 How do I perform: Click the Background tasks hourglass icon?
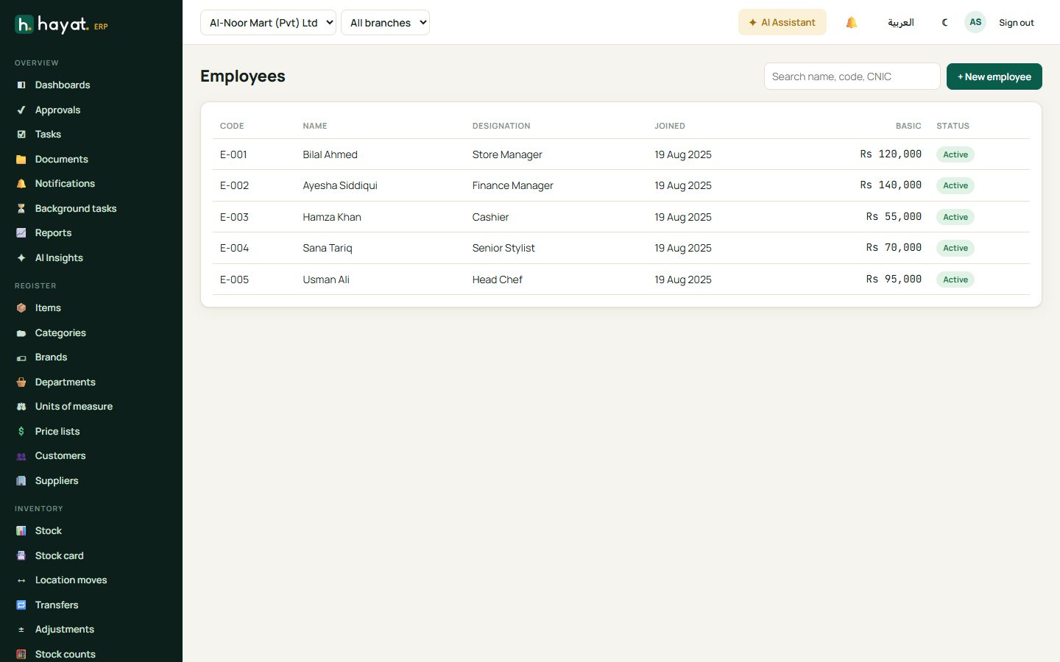21,209
